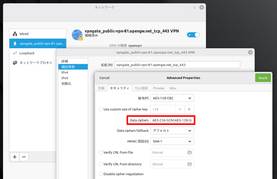The height and width of the screenshot is (179, 277).
Task: Select the Wired network icon in sidebar
Action: click(15, 34)
